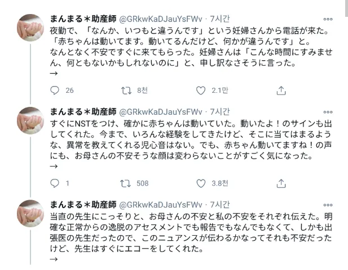Open the third tweet's 7시간 timestamp
The image size is (348, 270).
point(220,205)
